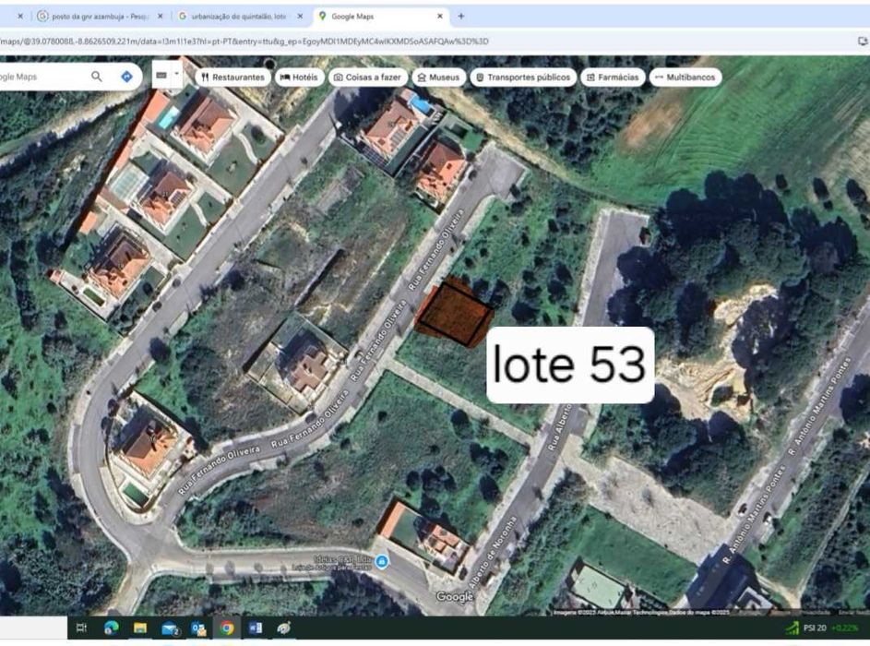This screenshot has height=646, width=870.
Task: Expand the layer type dropdown arrow
Action: (177, 74)
